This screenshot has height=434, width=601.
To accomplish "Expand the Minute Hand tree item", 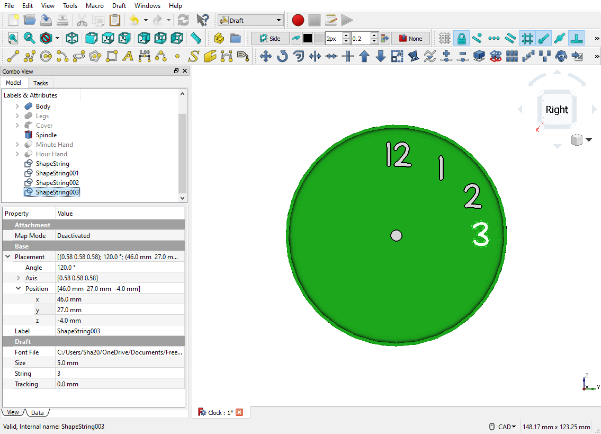I will [x=17, y=144].
